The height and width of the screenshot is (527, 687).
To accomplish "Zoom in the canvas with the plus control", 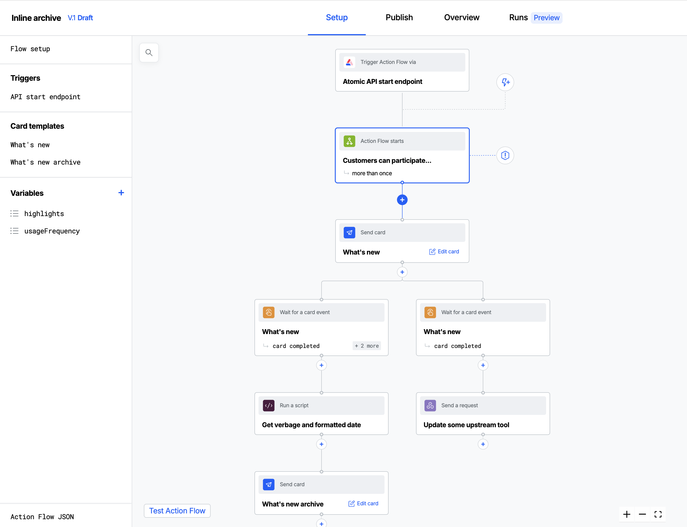I will click(x=627, y=515).
